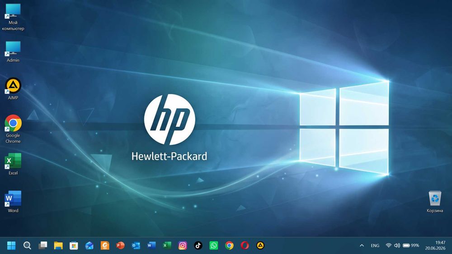Open the clock showing 19:47
The height and width of the screenshot is (254, 452).
pyautogui.click(x=435, y=245)
